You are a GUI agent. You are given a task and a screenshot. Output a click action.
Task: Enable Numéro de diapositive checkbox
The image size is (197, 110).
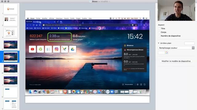point(159,36)
